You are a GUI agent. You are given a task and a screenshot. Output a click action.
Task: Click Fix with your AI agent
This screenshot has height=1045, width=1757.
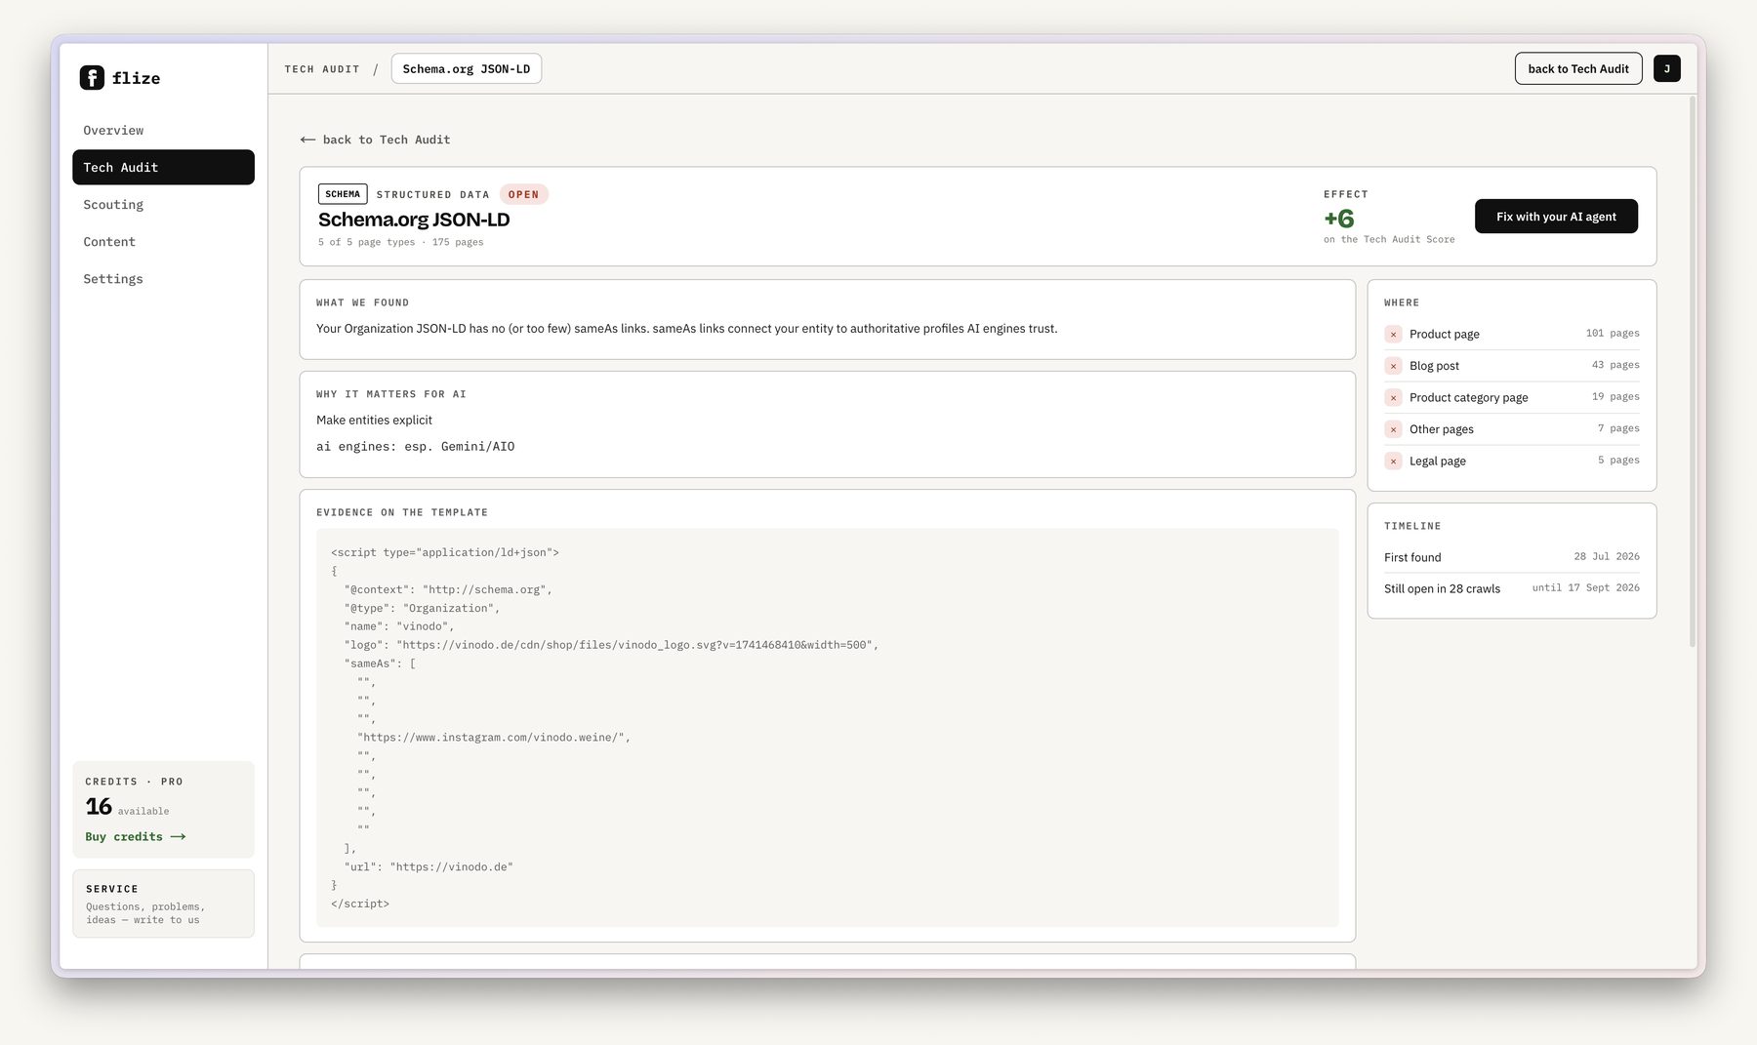1556,217
